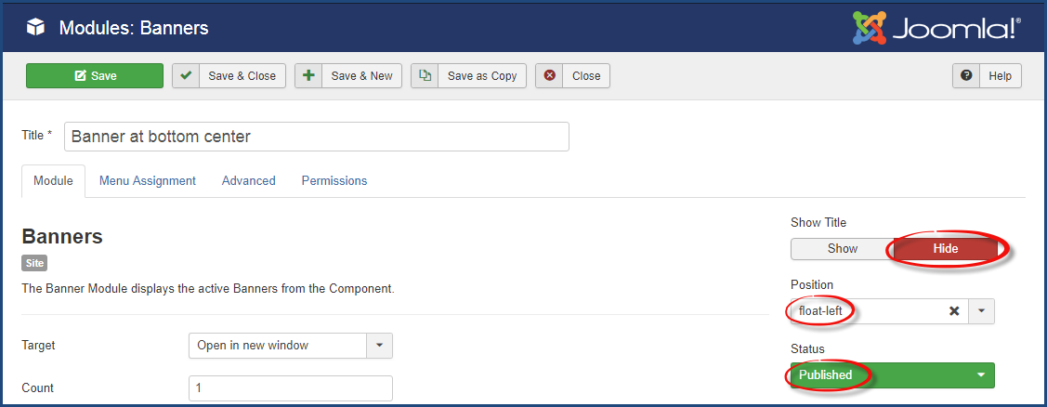The image size is (1047, 407).
Task: Click the red X icon on Close
Action: (x=550, y=75)
